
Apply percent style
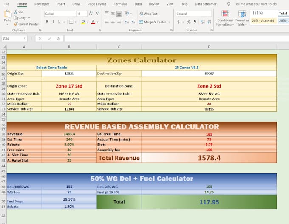coord(188,22)
